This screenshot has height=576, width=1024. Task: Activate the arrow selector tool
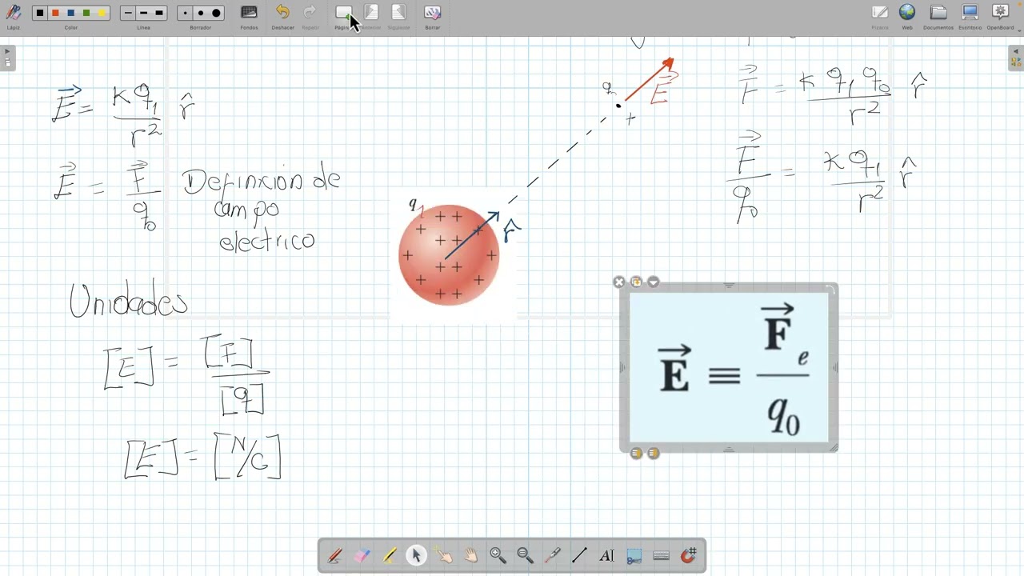point(416,555)
